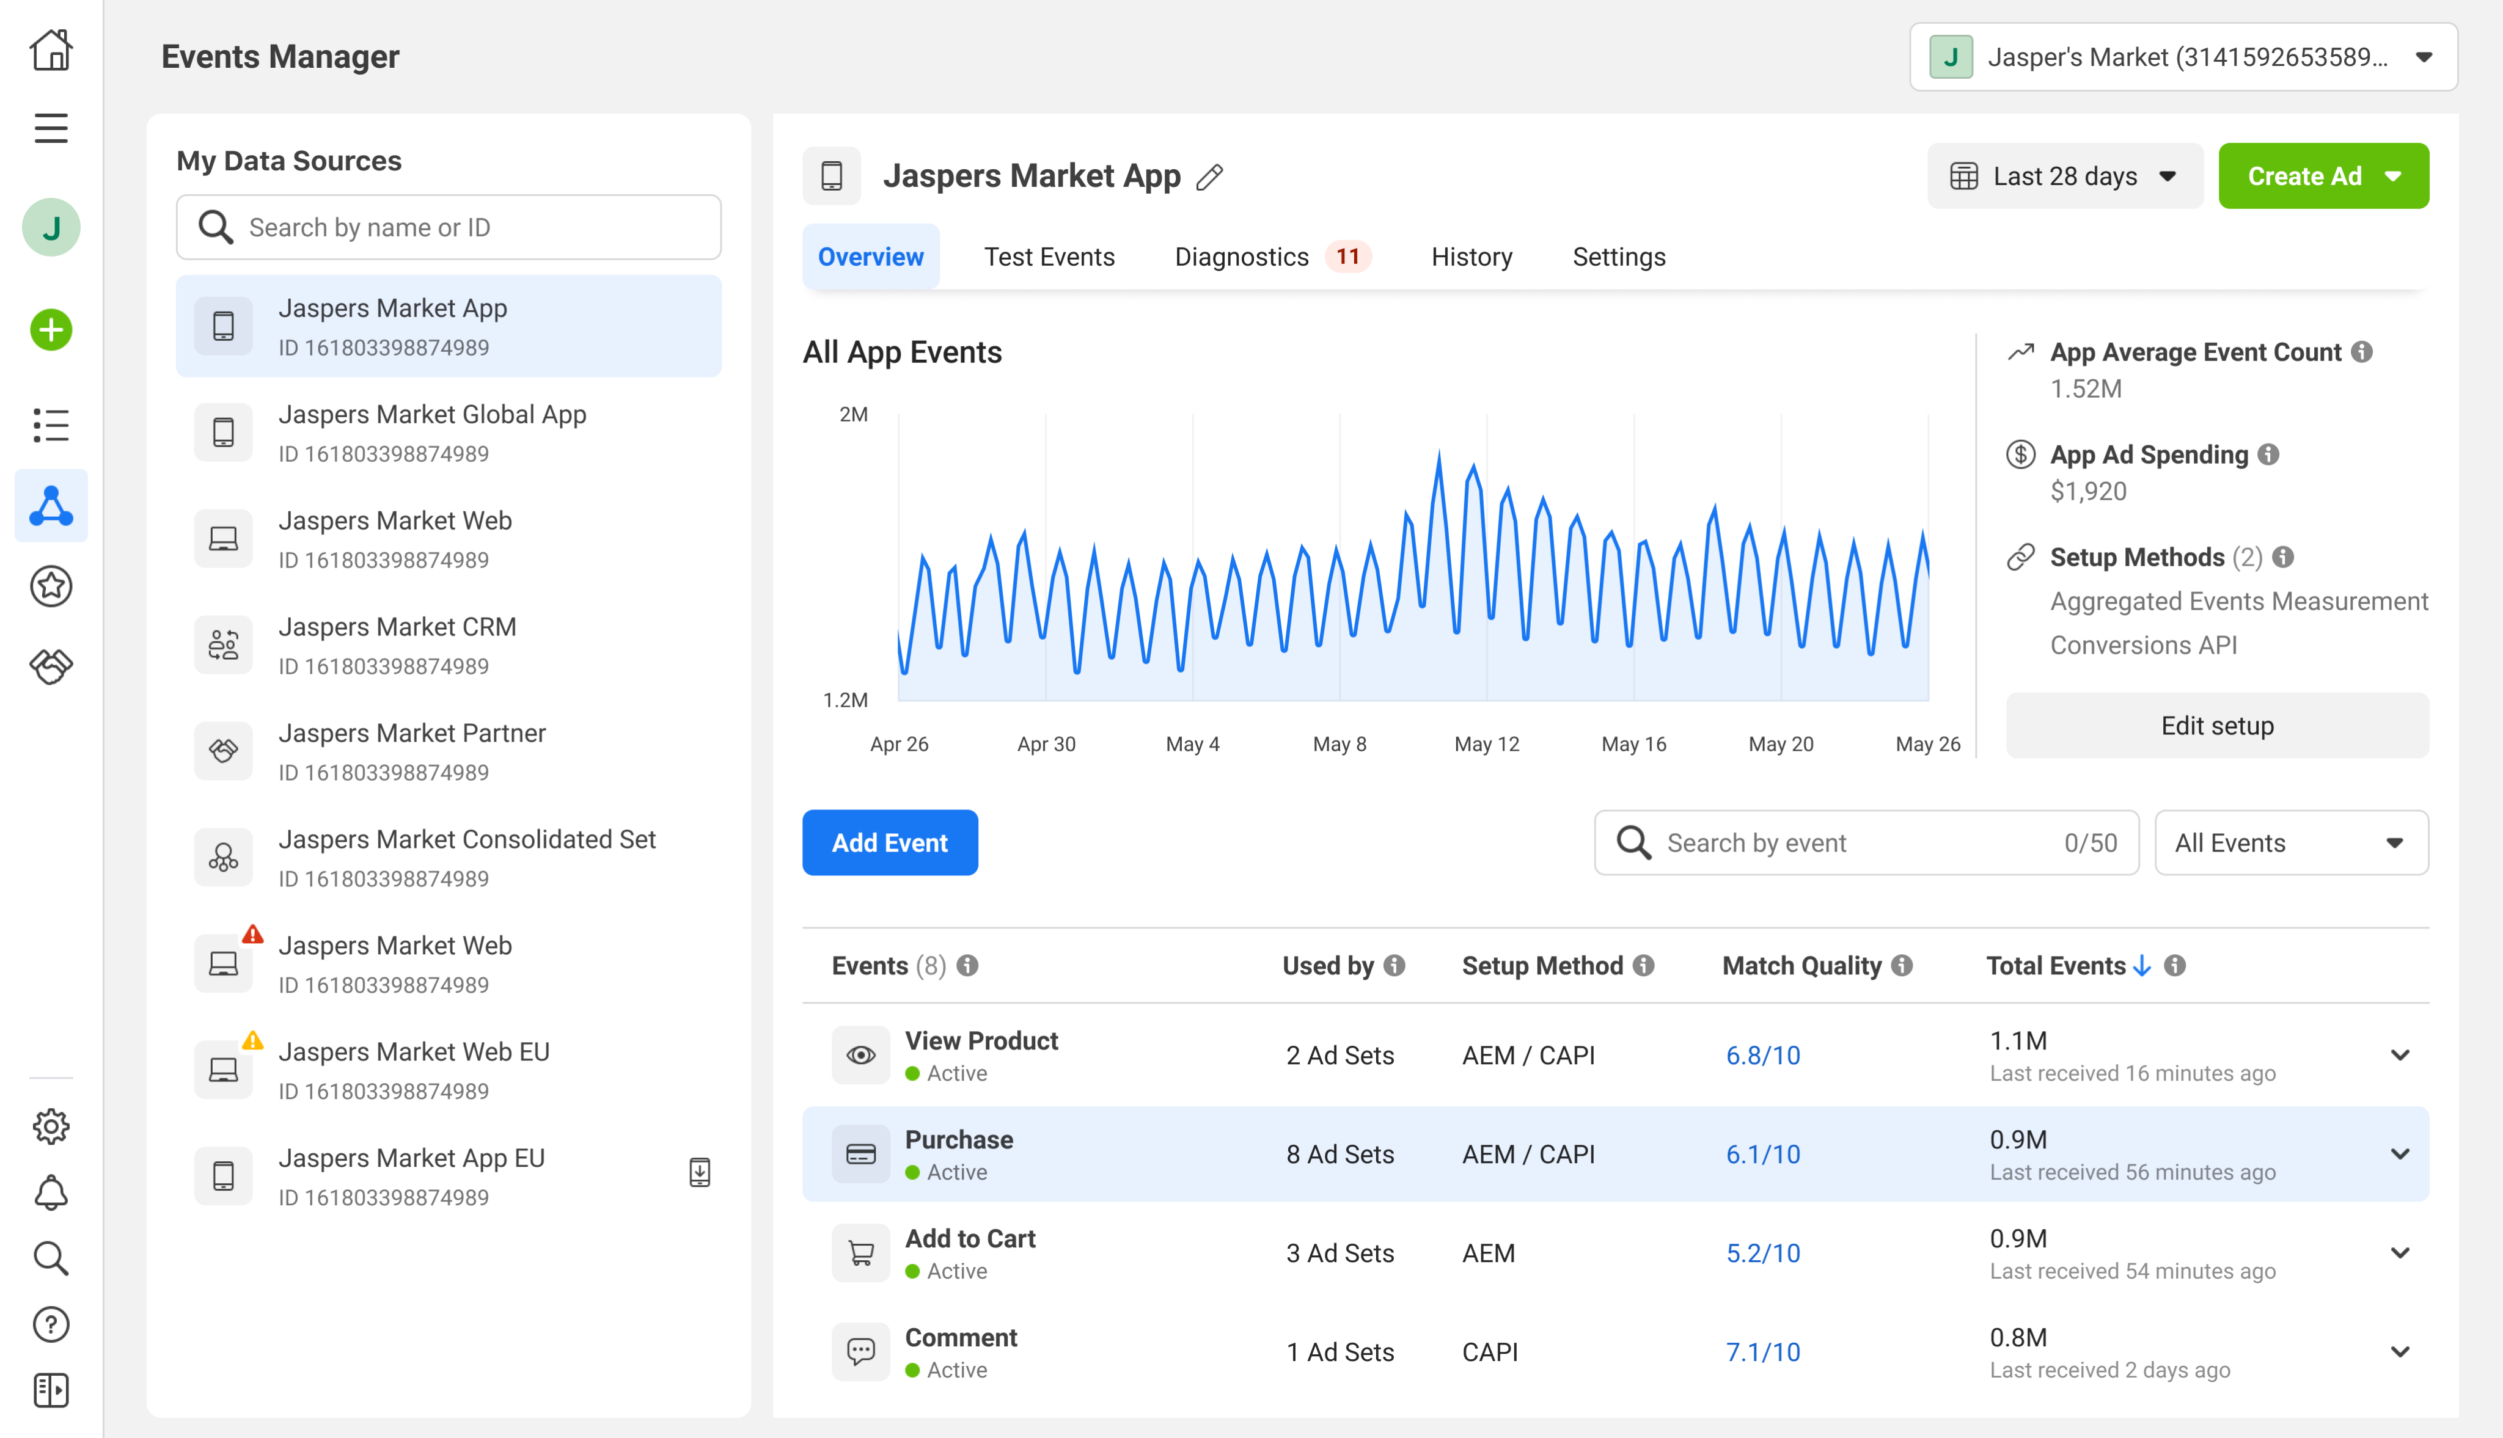Click the Edit setup button
Image resolution: width=2503 pixels, height=1438 pixels.
(x=2216, y=726)
